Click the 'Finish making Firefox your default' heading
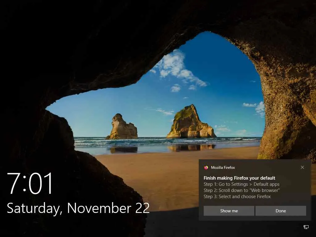The image size is (316, 237). pos(239,178)
